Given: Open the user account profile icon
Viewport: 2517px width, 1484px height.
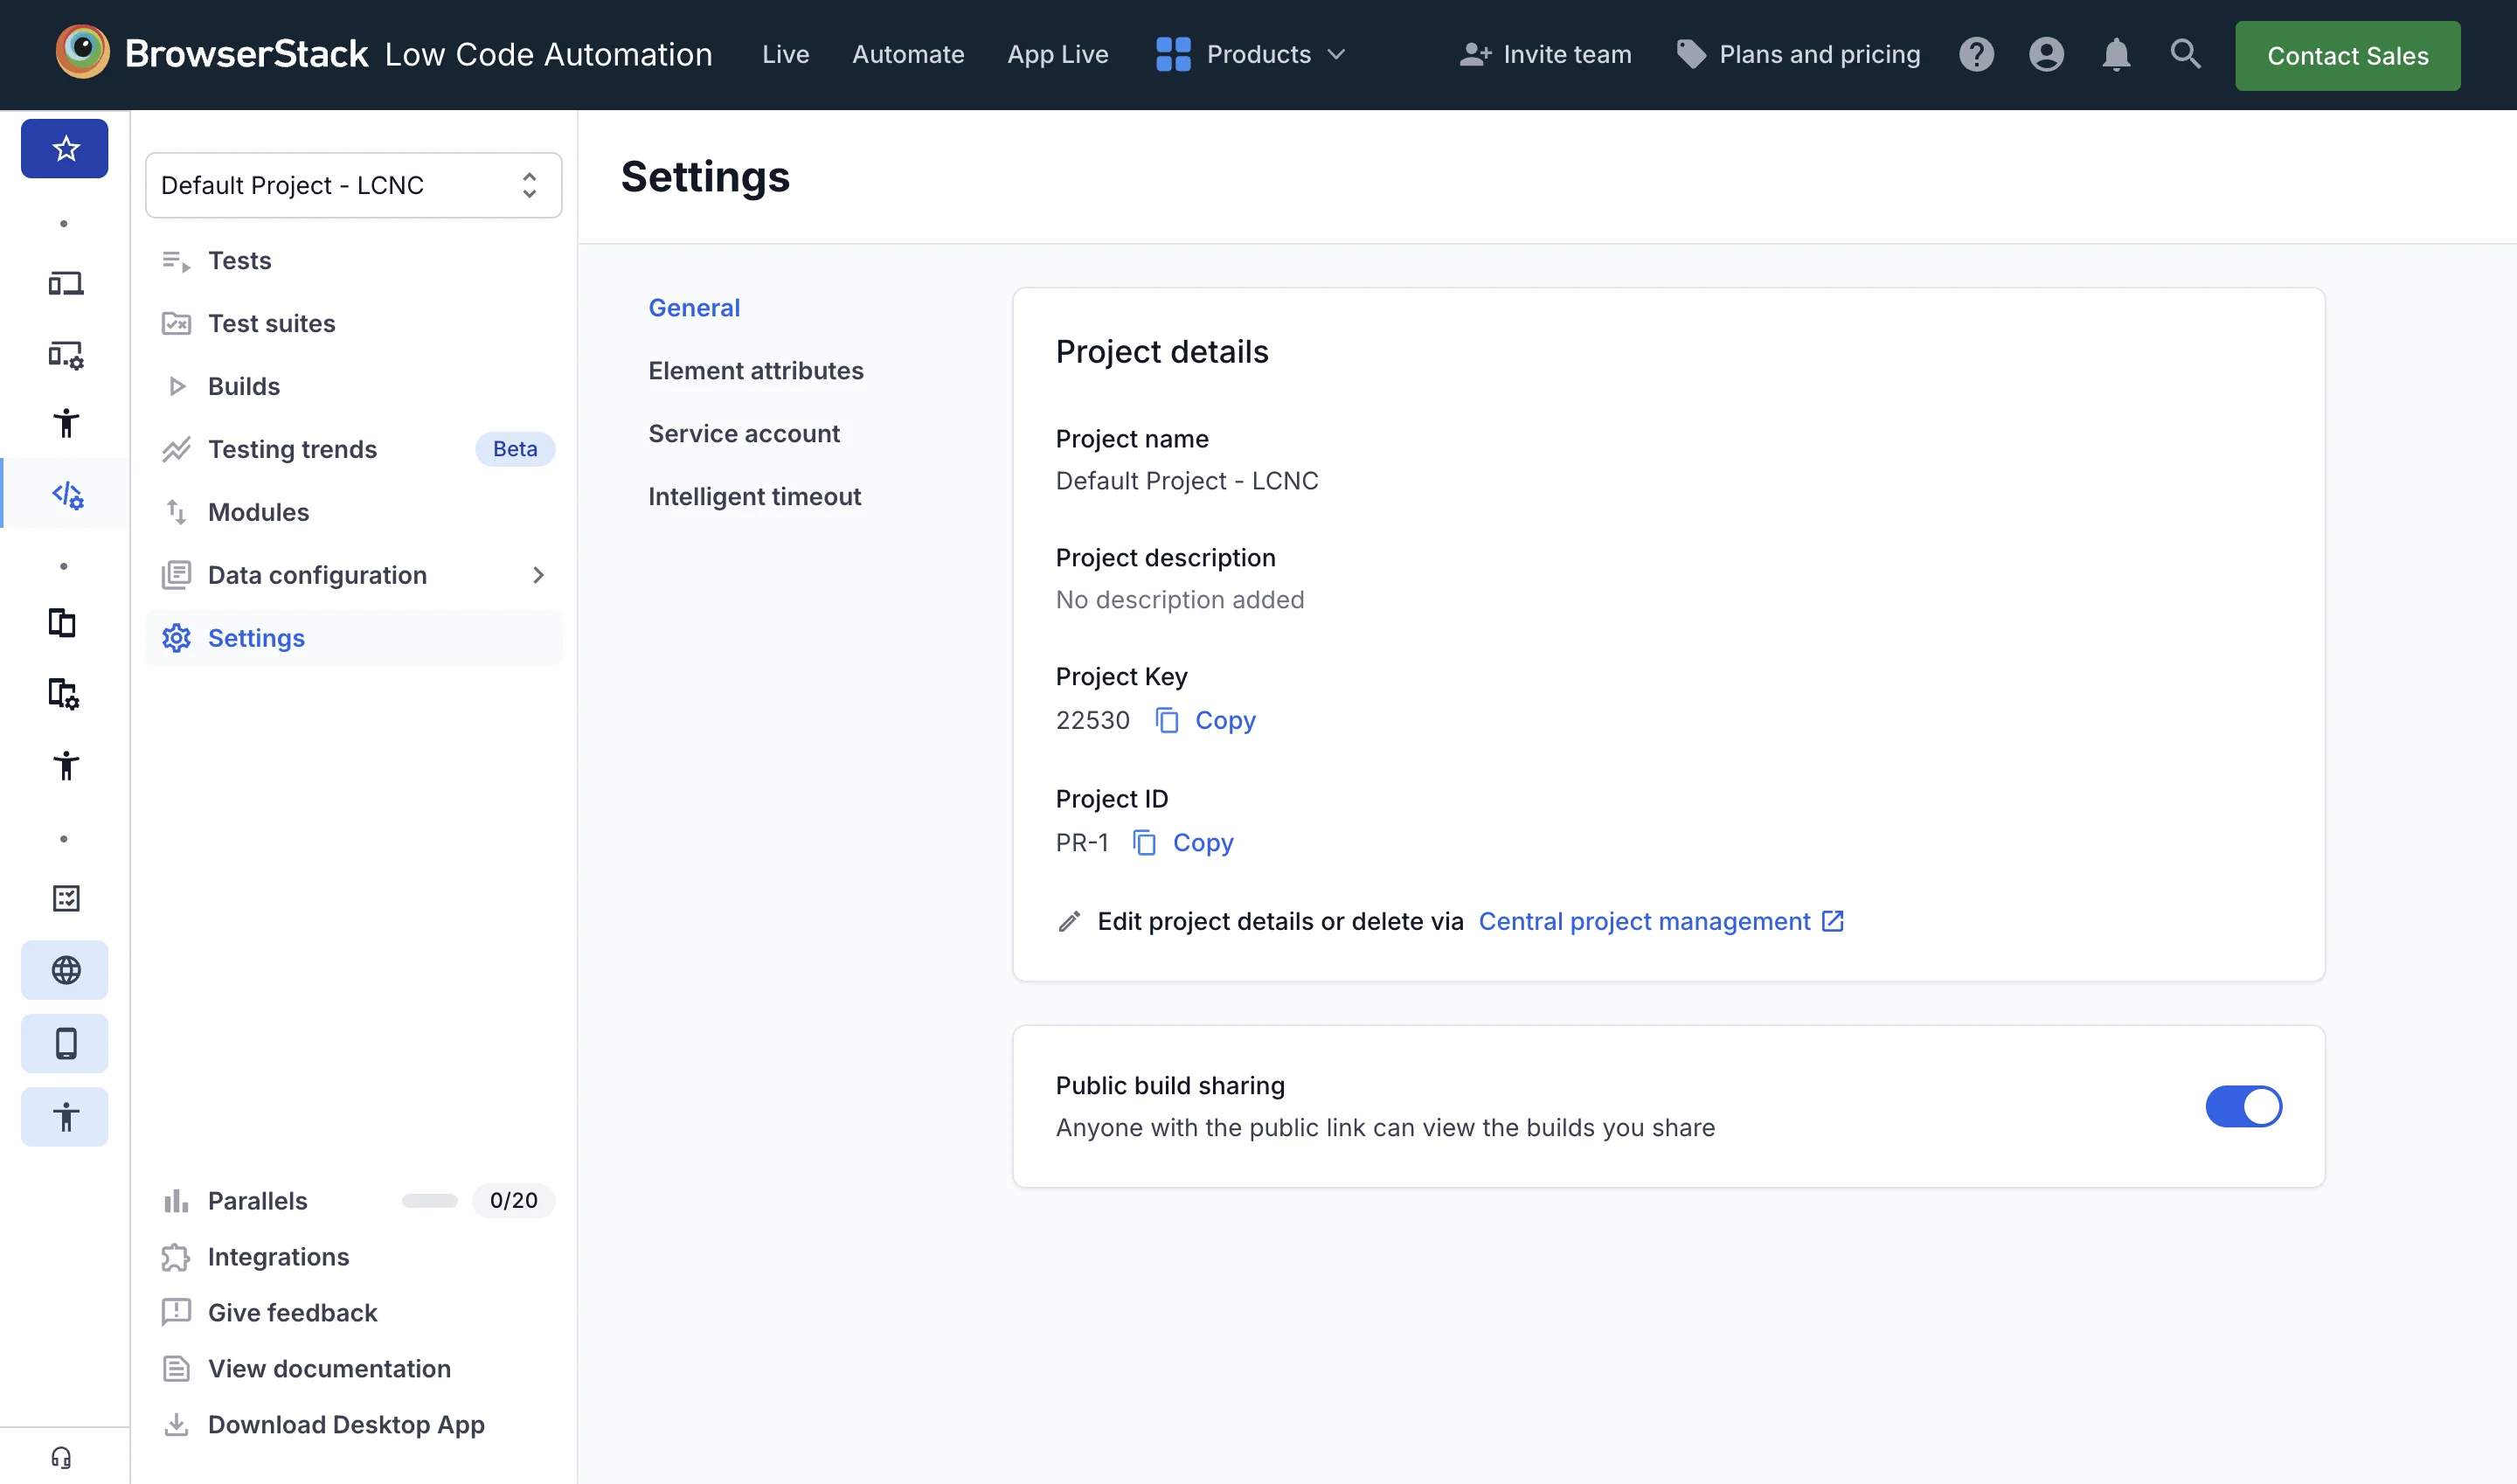Looking at the screenshot, I should [x=2046, y=54].
